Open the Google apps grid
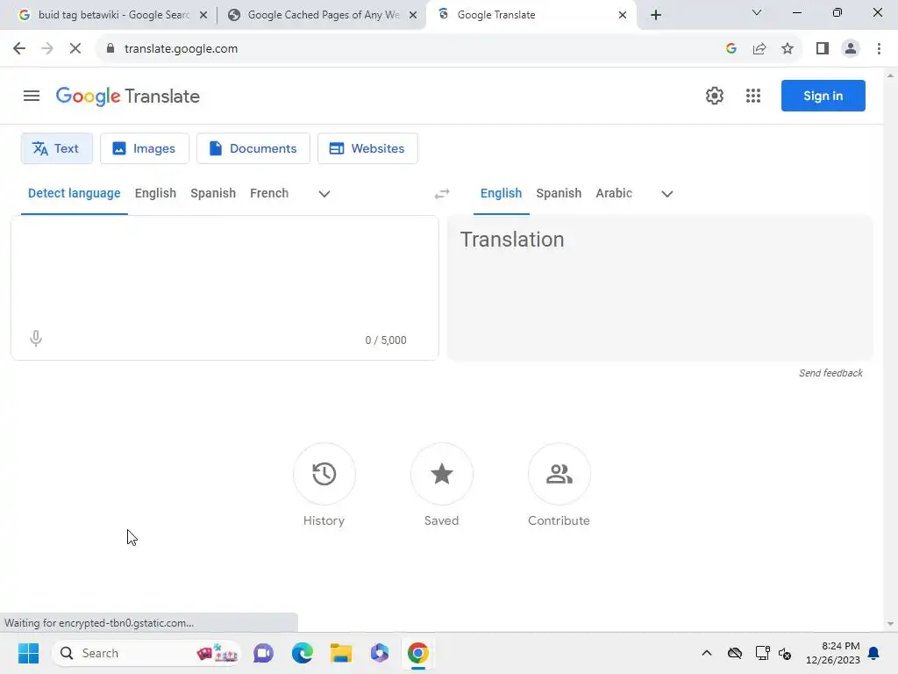898x674 pixels. click(x=753, y=96)
